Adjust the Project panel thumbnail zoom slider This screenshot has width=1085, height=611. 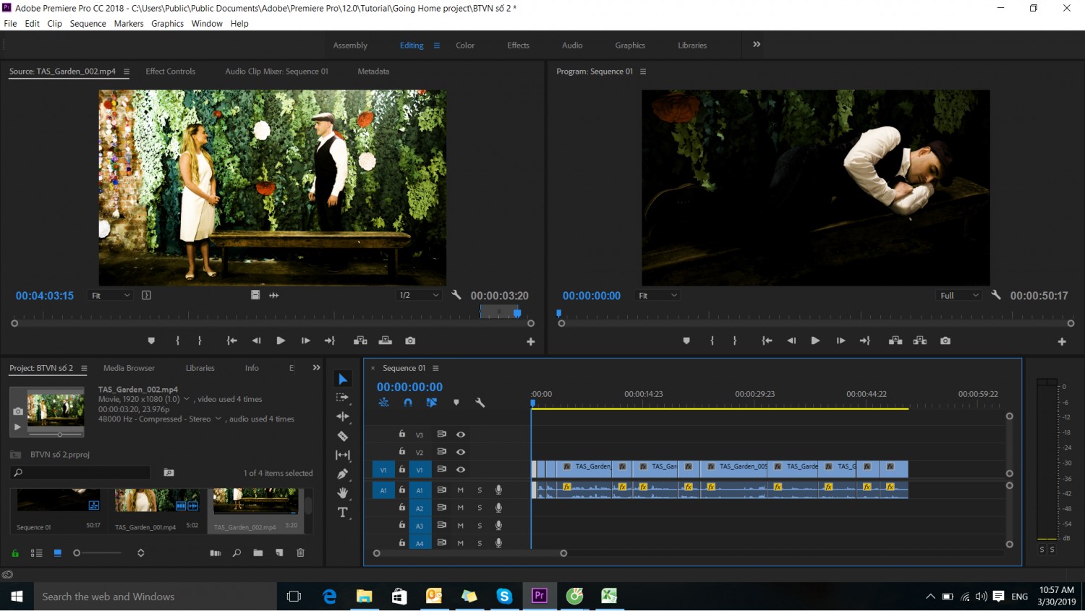(x=98, y=553)
